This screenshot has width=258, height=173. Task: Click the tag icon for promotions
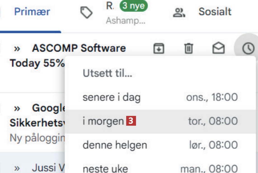[x=86, y=13]
